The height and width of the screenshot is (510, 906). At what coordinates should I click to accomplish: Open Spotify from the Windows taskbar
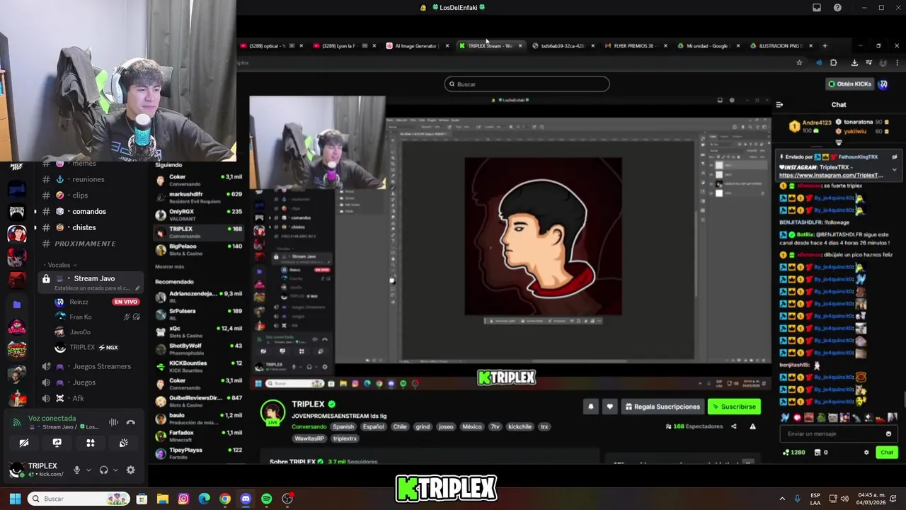pos(266,499)
